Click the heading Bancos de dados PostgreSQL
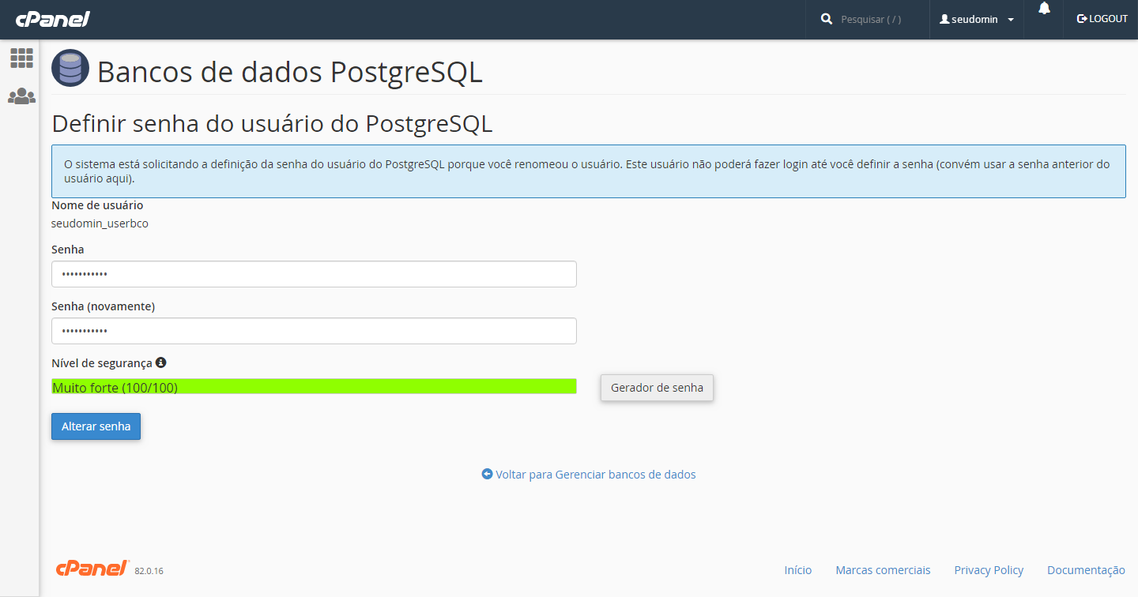Viewport: 1138px width, 597px height. (289, 72)
